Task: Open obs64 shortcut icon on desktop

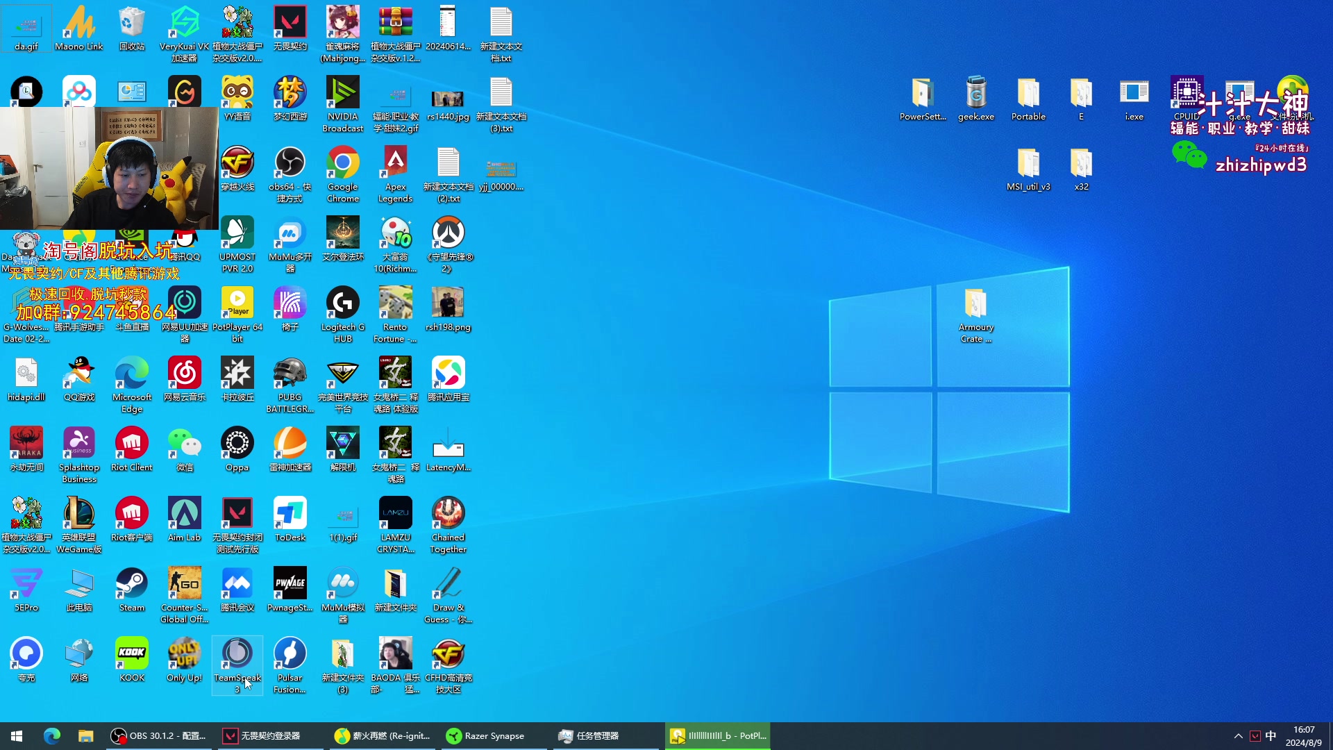Action: click(x=290, y=174)
